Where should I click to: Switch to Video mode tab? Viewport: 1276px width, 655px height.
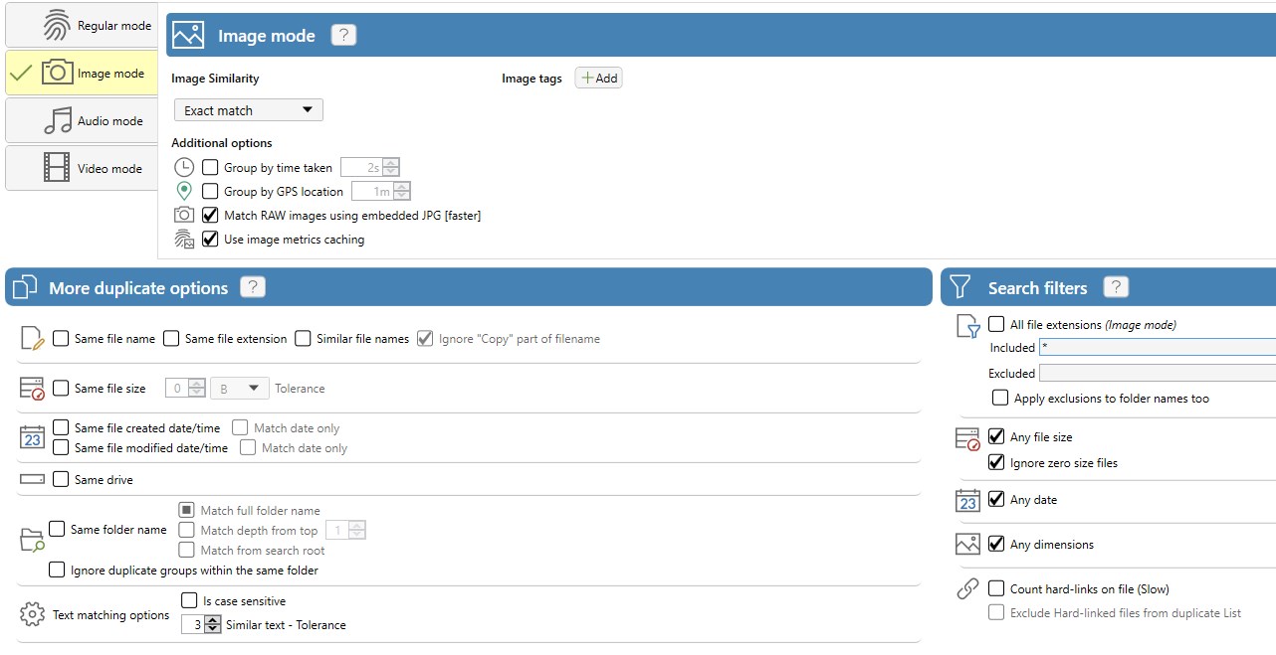pyautogui.click(x=82, y=168)
